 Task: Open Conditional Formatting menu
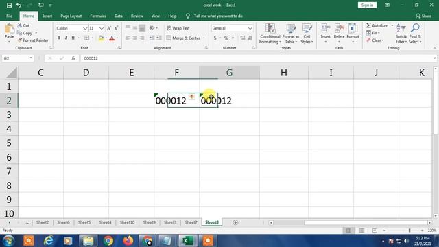pyautogui.click(x=270, y=34)
